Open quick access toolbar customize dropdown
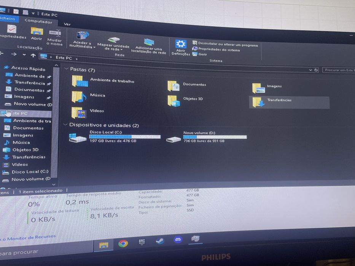 click(33, 13)
